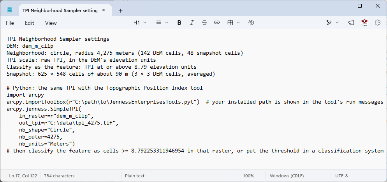
Task: Click the 'Snapshot: 625 × 548 cells' line
Action: tap(111, 74)
